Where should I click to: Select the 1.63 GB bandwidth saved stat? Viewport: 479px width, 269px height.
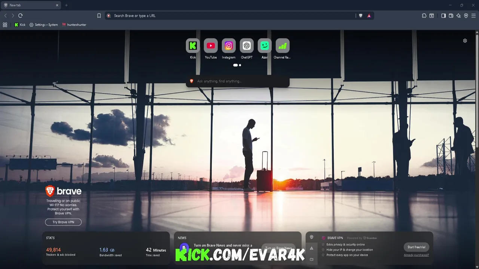[x=110, y=252]
